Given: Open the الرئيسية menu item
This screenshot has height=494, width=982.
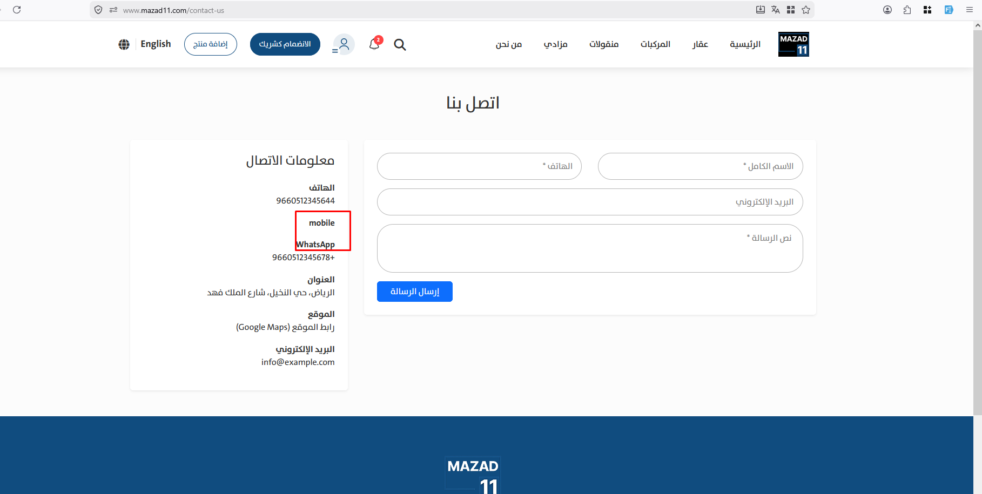Looking at the screenshot, I should coord(745,44).
